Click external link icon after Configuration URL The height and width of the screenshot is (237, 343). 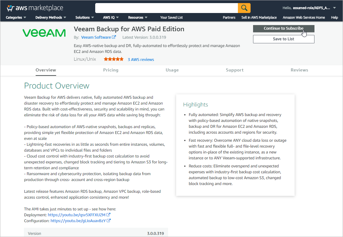coord(109,221)
